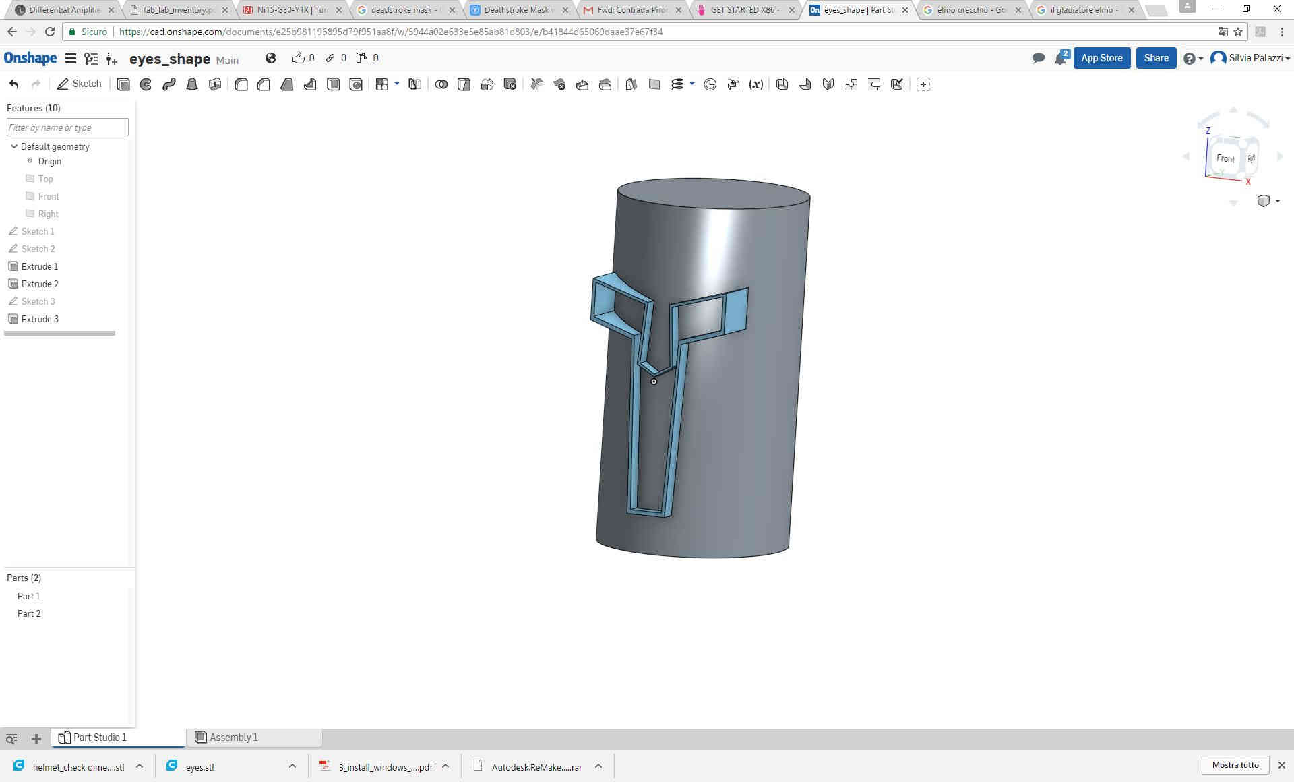Select the Helix tool icon
The width and height of the screenshot is (1294, 782).
click(677, 84)
